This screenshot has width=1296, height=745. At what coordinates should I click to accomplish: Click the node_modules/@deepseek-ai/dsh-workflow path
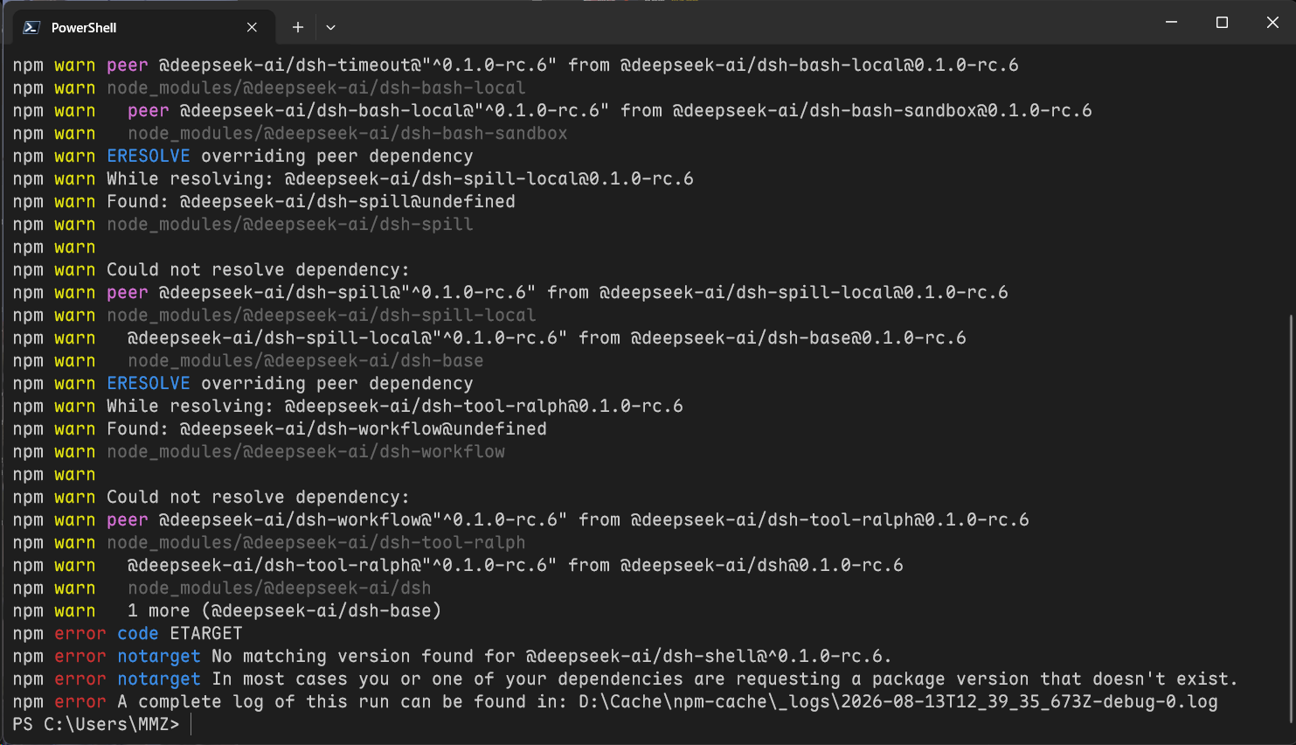pos(306,451)
